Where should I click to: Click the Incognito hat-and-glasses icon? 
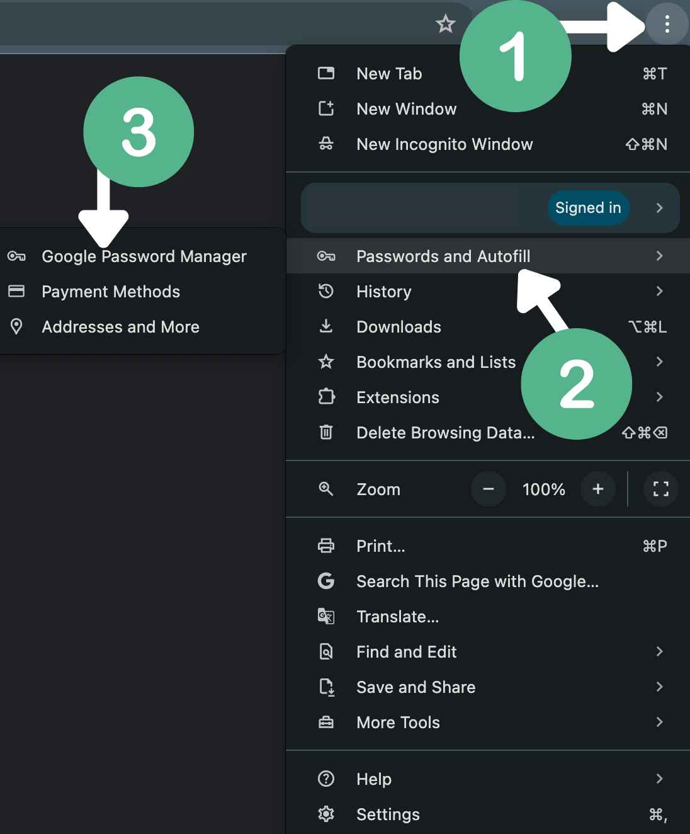click(326, 144)
